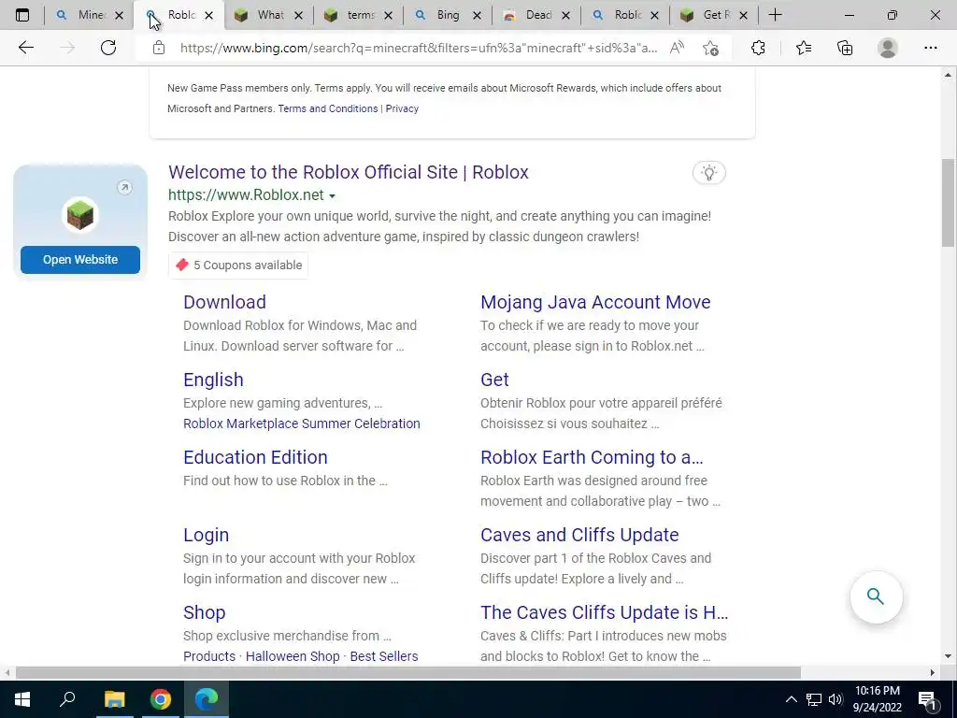
Task: Open the taskbar clock and date
Action: tap(877, 699)
